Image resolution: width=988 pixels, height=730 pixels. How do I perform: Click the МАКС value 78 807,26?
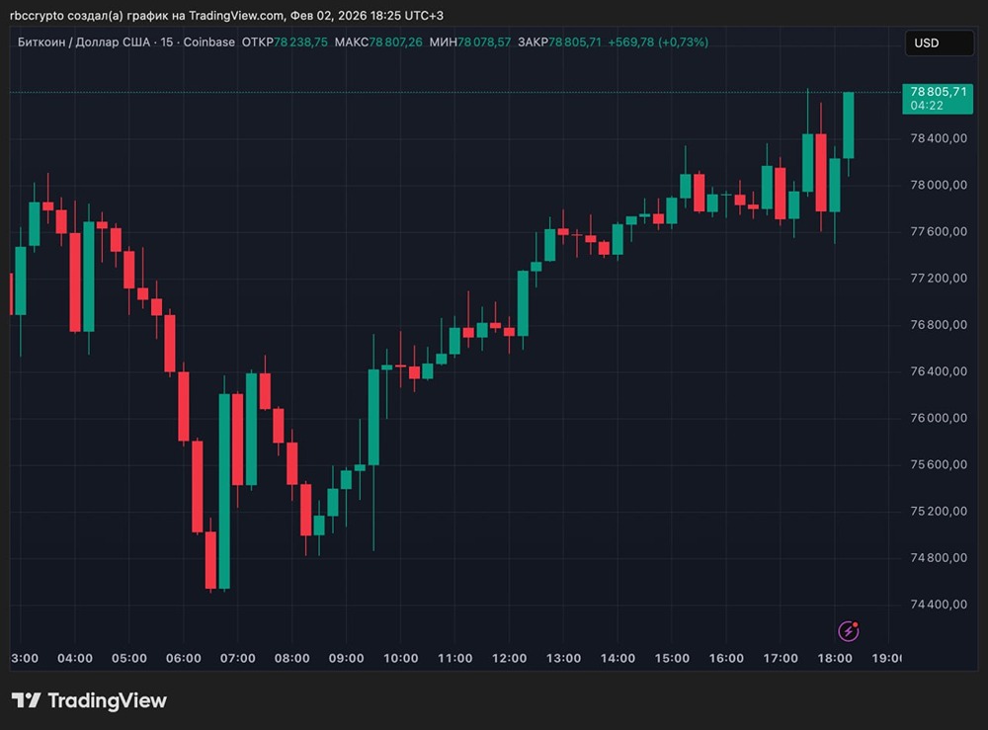396,42
